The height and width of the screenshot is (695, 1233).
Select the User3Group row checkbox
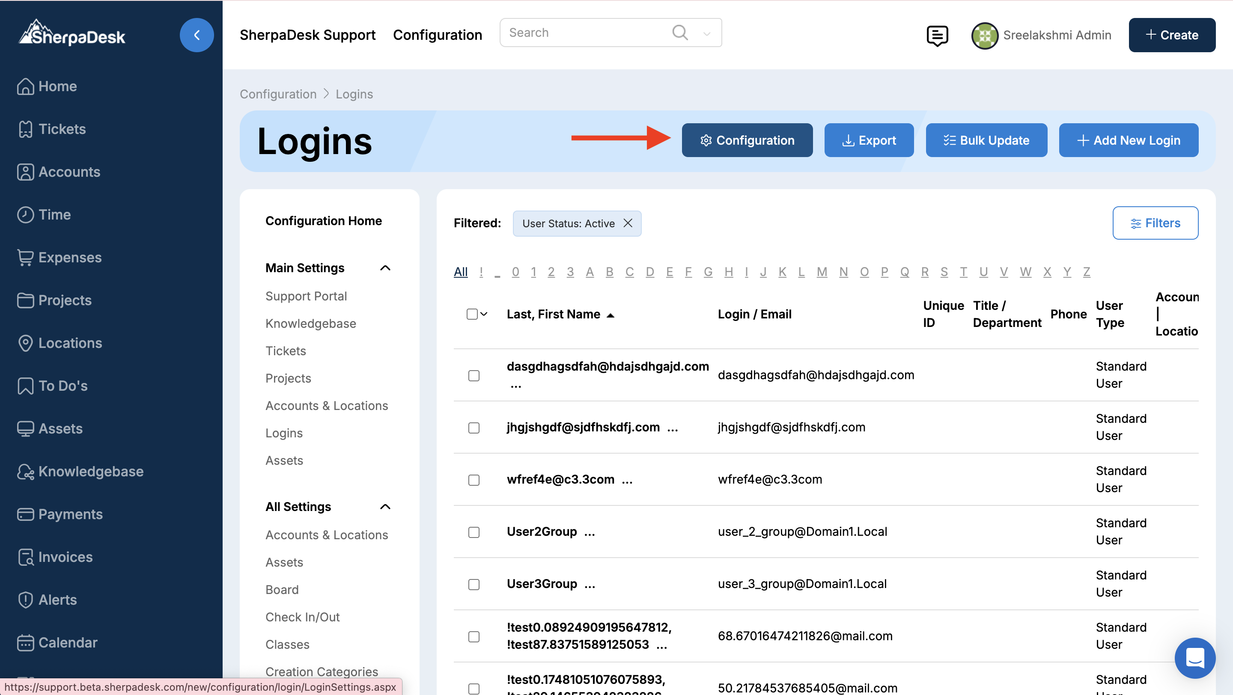[474, 584]
